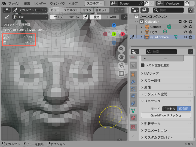Expand the Camera object row

click(142, 27)
